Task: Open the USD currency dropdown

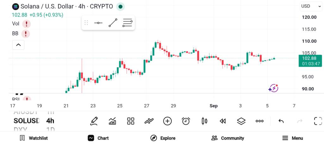Action: coord(311,6)
